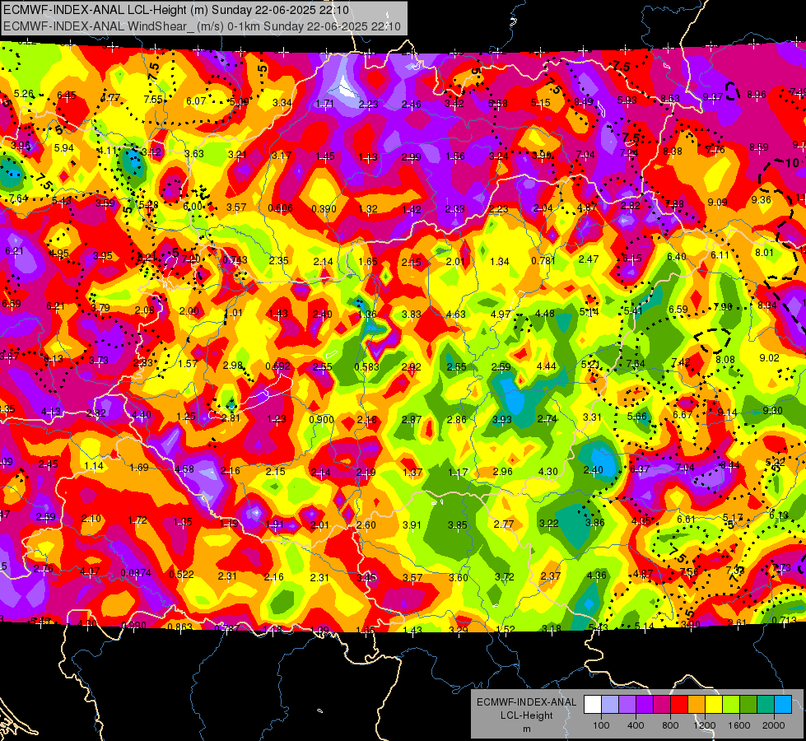
Task: Click the legend scale label 400
Action: (636, 725)
